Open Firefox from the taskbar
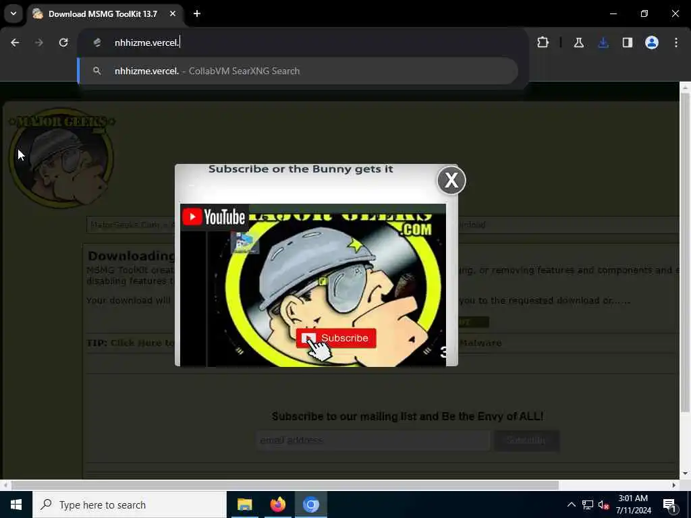691x518 pixels. coord(277,505)
